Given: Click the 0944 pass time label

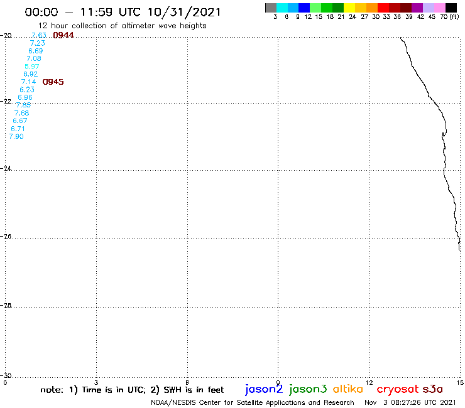Looking at the screenshot, I should tap(63, 35).
